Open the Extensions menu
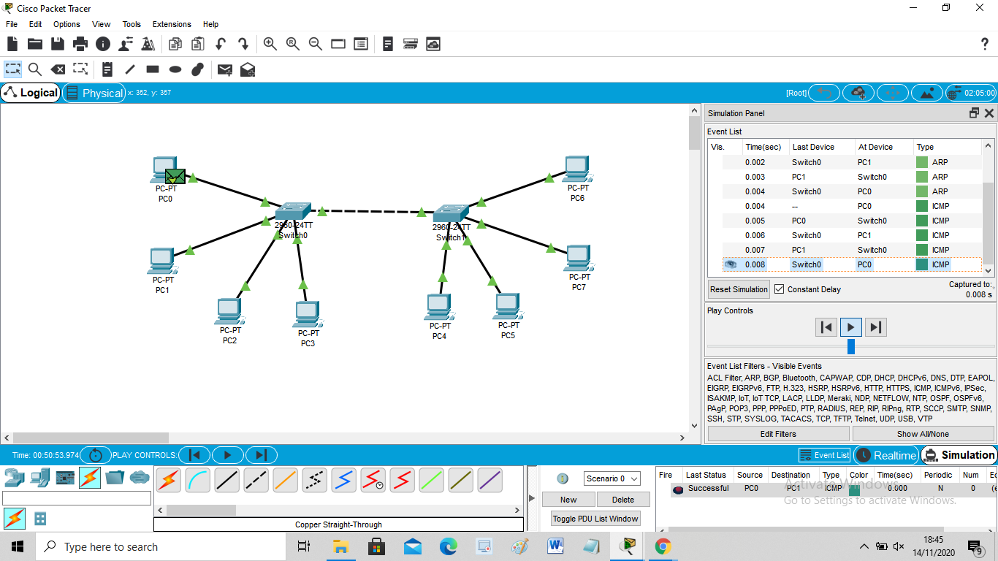This screenshot has width=998, height=561. point(172,24)
